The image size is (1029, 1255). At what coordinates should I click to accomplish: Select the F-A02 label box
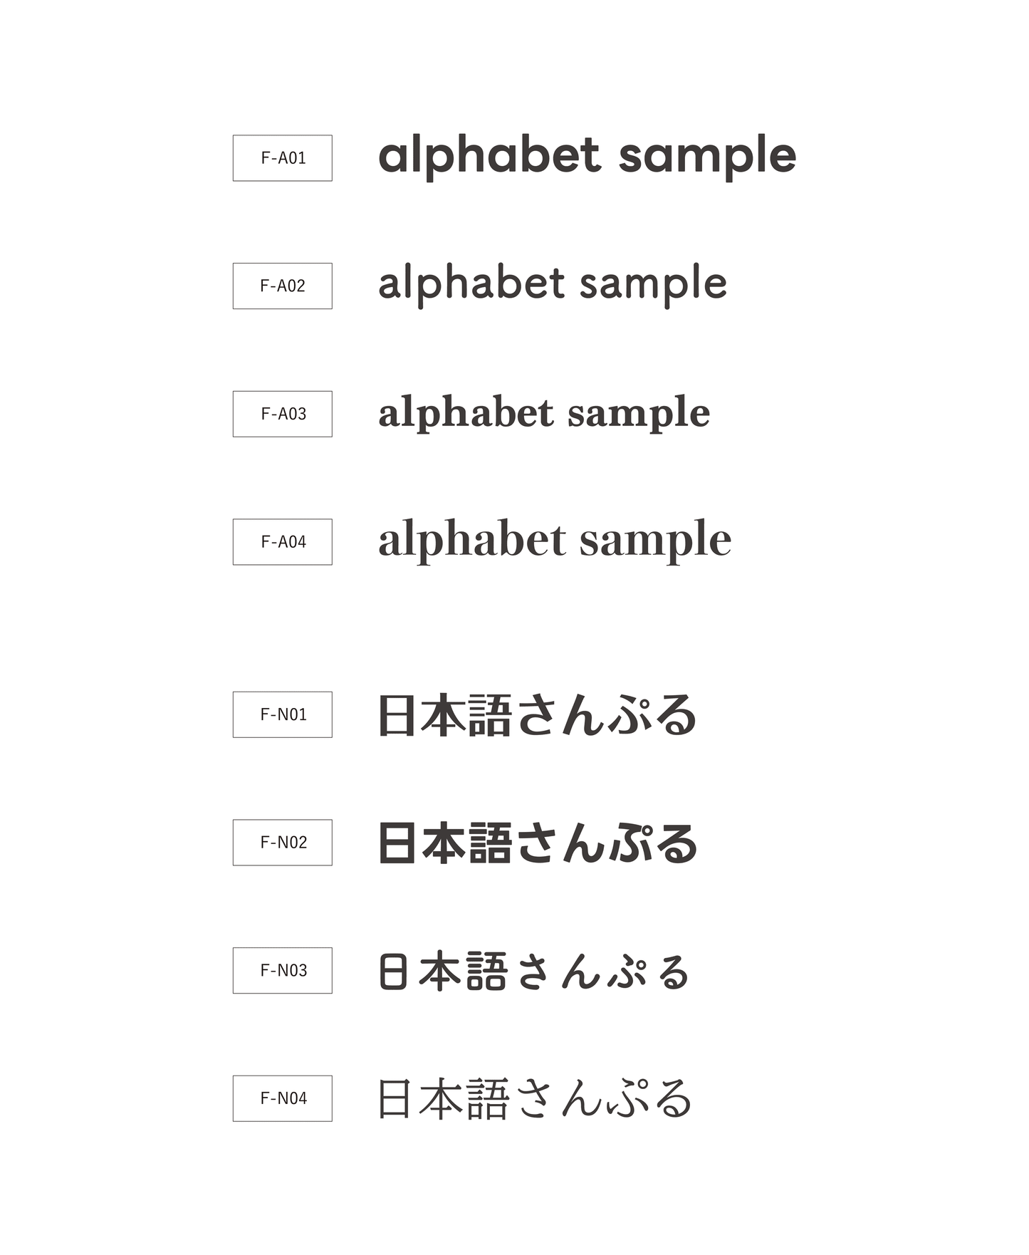point(282,286)
